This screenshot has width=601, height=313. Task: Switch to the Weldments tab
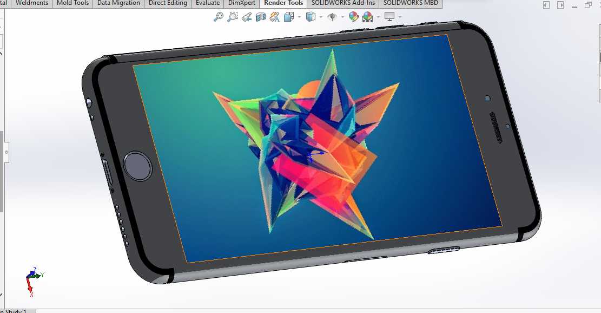(x=32, y=3)
